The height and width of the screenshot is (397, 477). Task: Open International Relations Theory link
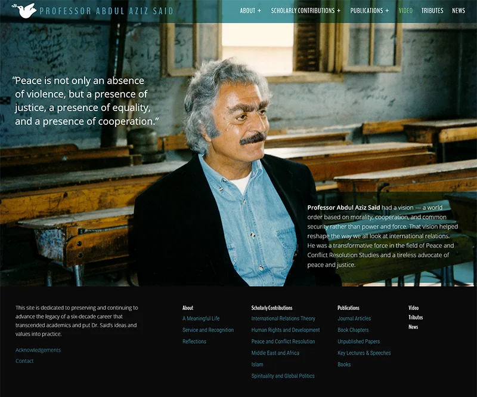pyautogui.click(x=283, y=318)
